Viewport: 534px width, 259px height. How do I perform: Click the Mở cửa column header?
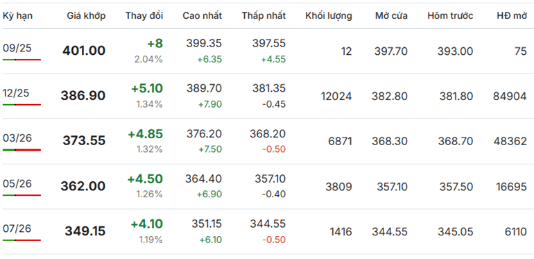tap(391, 16)
